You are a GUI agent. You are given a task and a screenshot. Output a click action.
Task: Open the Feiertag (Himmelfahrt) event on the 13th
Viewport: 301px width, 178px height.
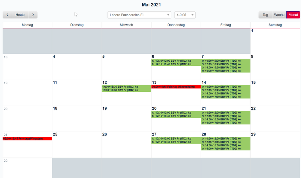[176, 87]
